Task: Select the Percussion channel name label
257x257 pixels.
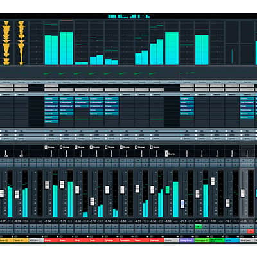Action: coord(127,240)
